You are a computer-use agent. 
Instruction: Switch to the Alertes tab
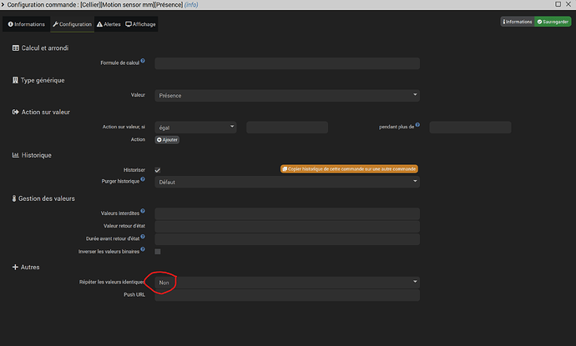[109, 24]
